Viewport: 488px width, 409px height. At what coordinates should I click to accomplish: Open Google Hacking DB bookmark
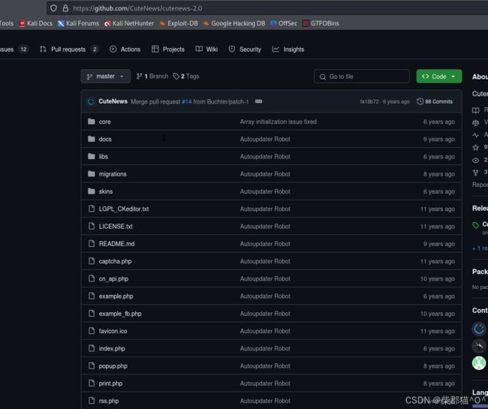point(234,23)
